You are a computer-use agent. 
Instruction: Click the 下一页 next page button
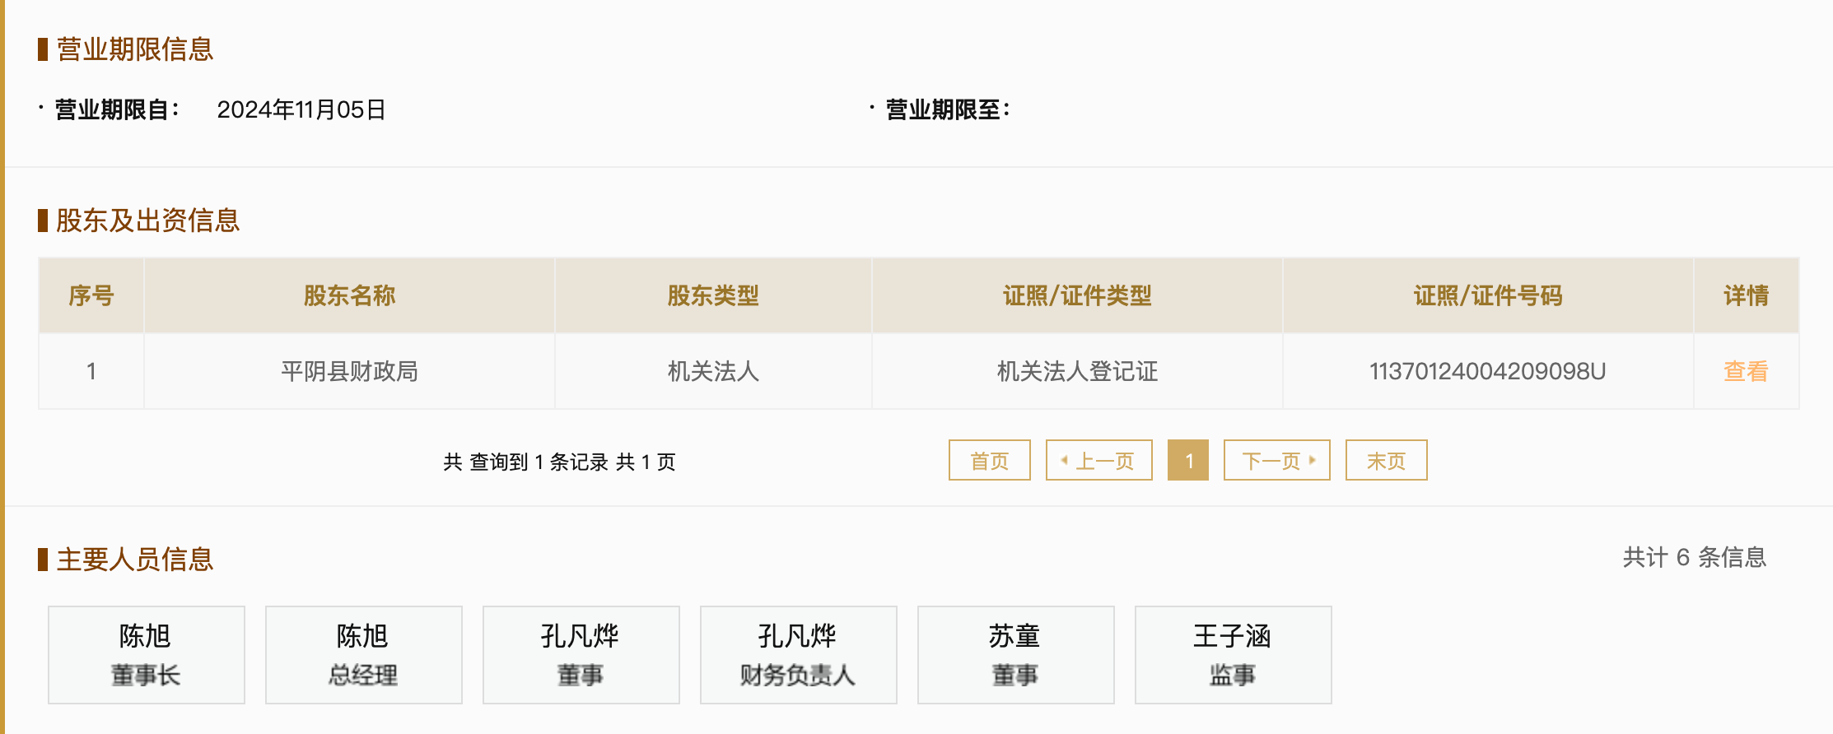click(x=1276, y=460)
